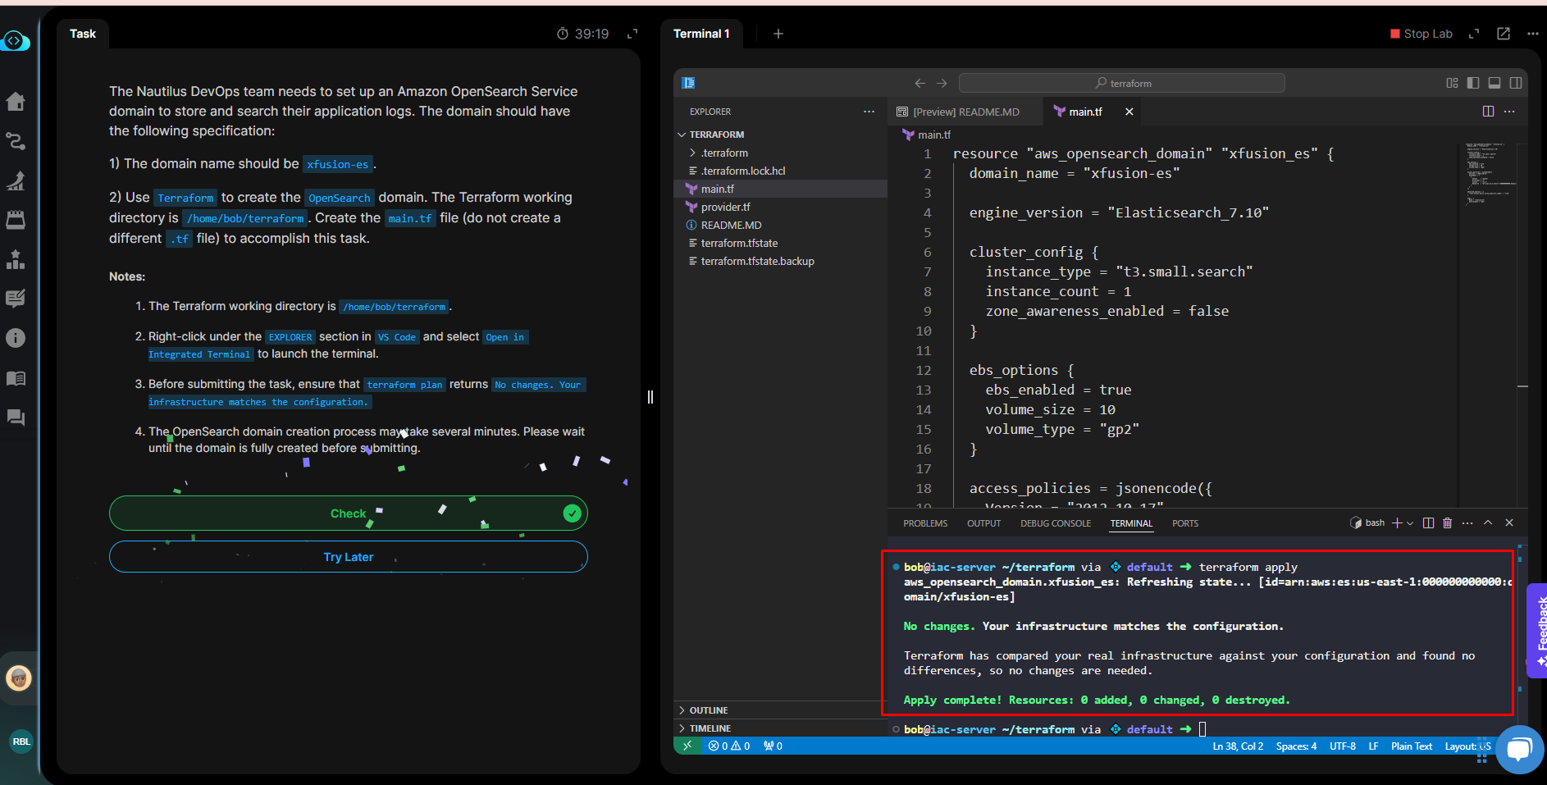Open editor more actions ellipsis
The image size is (1547, 785).
click(x=1509, y=112)
